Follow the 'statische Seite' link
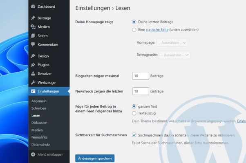 click(x=157, y=30)
